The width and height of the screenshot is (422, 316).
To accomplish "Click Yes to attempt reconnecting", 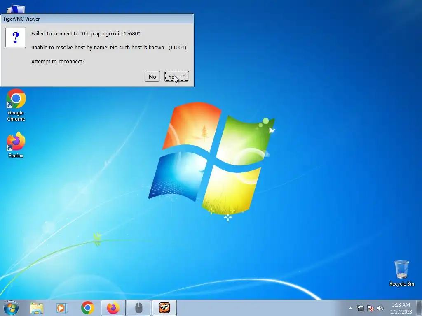I will pyautogui.click(x=176, y=77).
